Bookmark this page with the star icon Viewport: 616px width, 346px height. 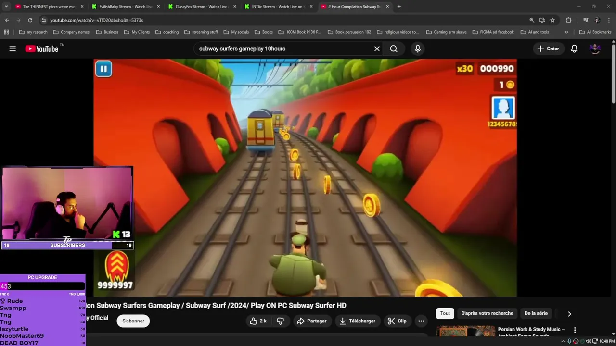(x=552, y=20)
